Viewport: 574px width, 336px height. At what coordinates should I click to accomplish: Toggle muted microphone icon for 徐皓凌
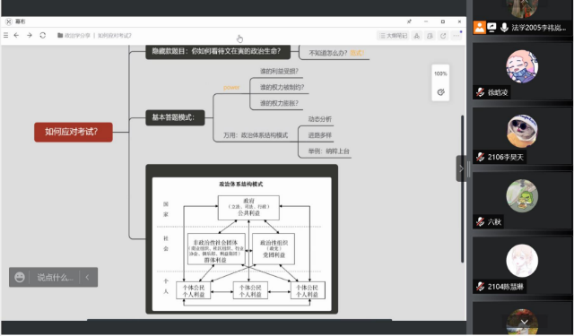[x=481, y=92]
